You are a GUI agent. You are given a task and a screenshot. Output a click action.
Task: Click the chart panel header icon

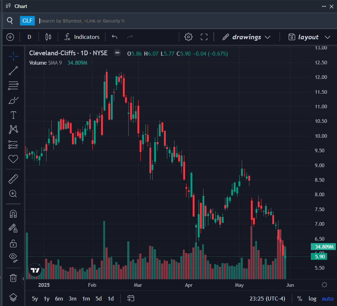pos(8,6)
